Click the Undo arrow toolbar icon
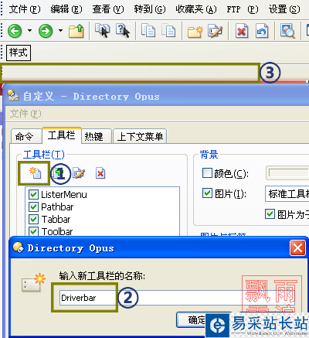 (x=262, y=31)
